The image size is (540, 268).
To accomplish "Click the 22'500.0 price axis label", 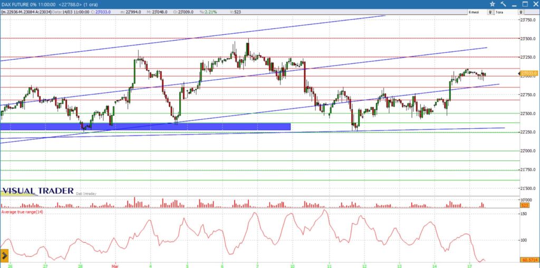I will 527,113.
